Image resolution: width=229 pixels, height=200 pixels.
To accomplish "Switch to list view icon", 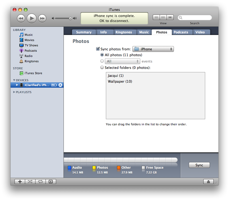I will click(156, 17).
